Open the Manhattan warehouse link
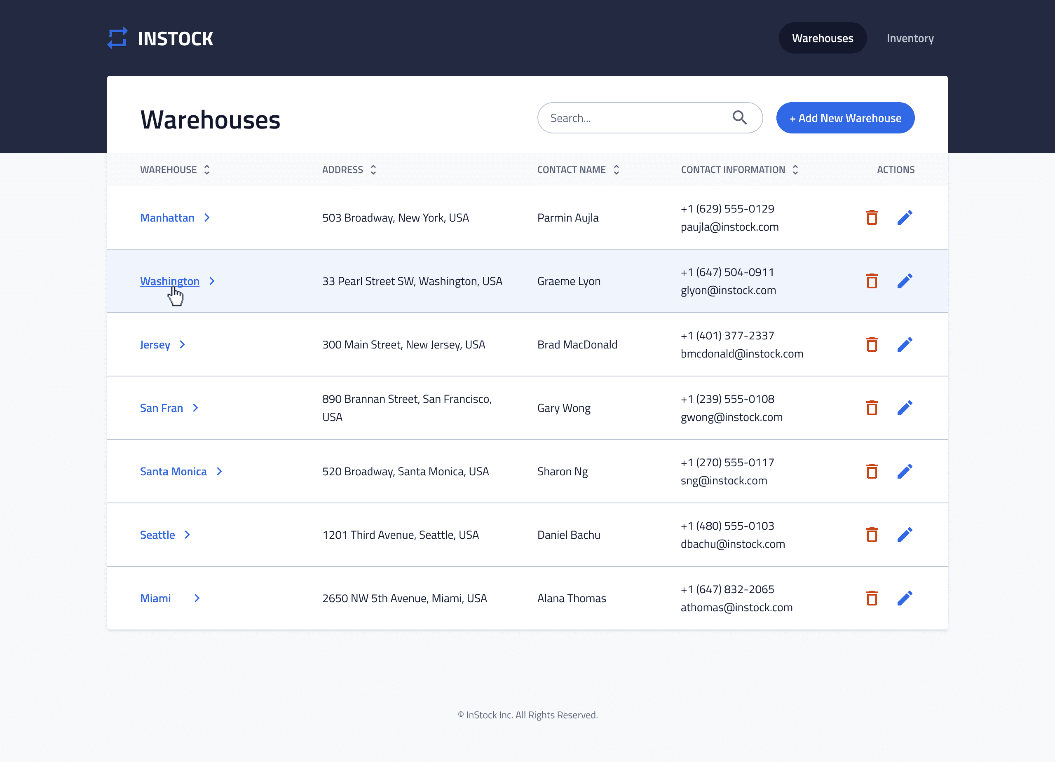This screenshot has height=762, width=1055. coord(167,217)
